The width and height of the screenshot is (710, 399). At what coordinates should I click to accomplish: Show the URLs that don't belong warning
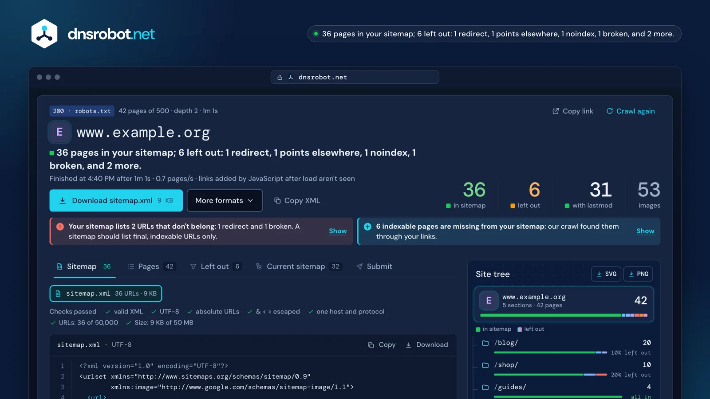(338, 231)
